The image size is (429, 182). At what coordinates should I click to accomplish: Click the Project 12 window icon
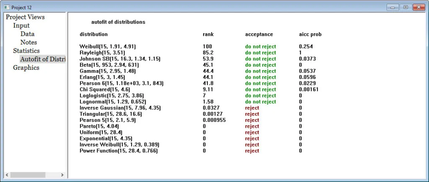point(7,8)
